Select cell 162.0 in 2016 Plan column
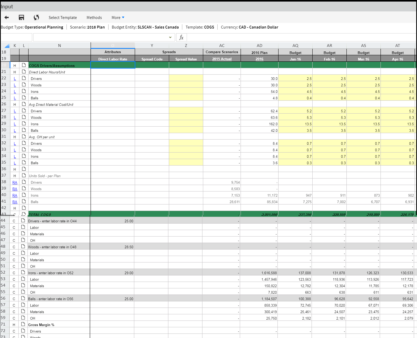 click(259, 124)
